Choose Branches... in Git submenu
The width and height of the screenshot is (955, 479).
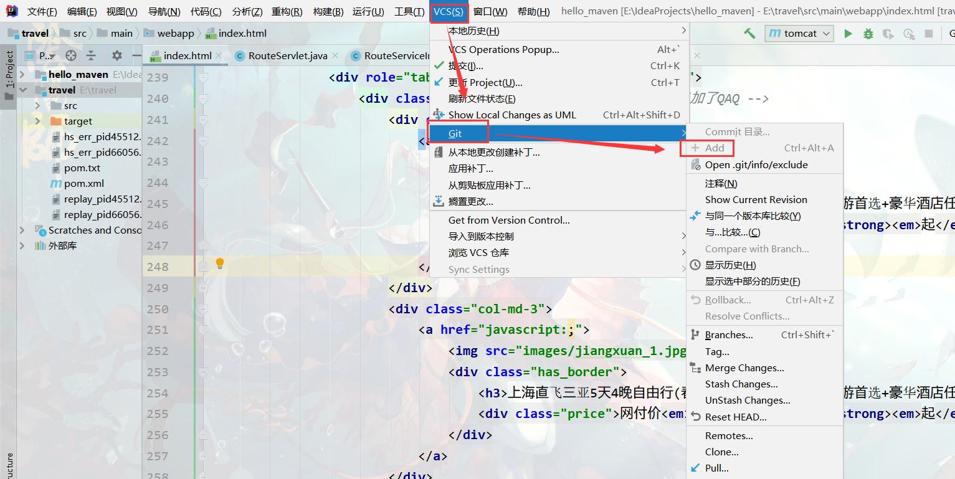point(764,335)
